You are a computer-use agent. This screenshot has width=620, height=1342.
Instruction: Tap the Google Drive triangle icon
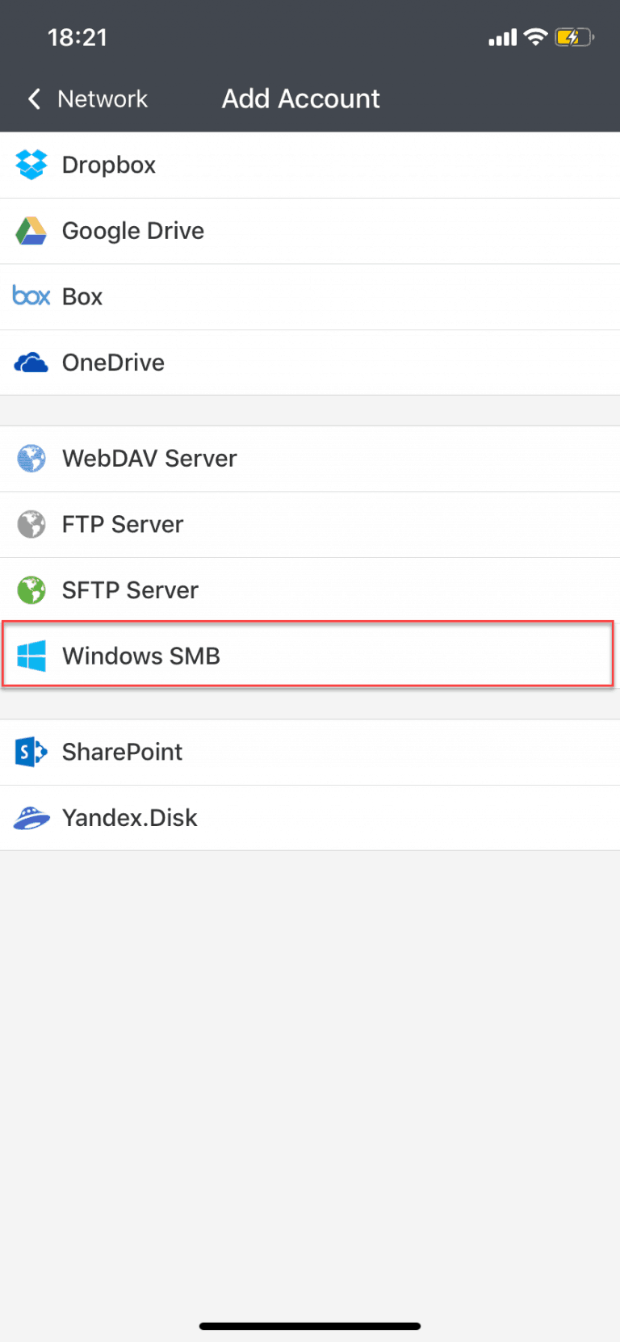[x=31, y=231]
